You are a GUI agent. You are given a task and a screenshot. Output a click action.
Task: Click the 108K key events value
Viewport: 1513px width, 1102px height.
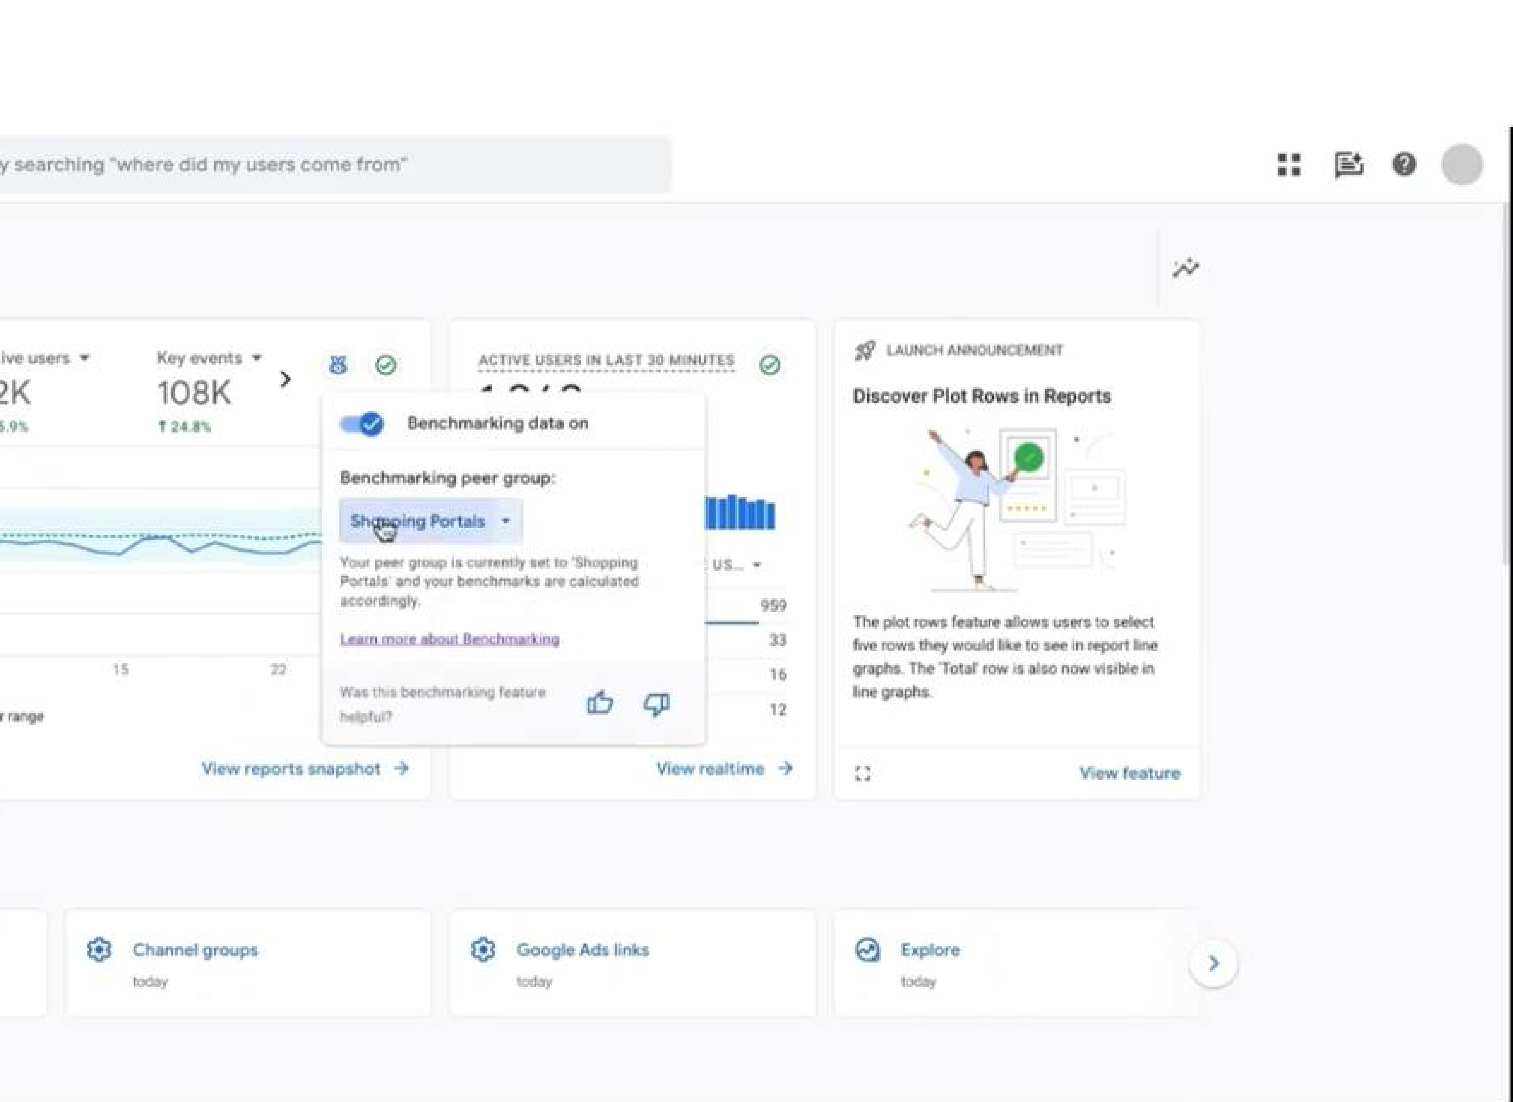coord(194,392)
